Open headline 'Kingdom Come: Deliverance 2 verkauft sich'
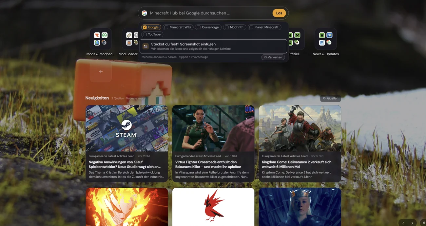The image size is (426, 226). [x=297, y=164]
